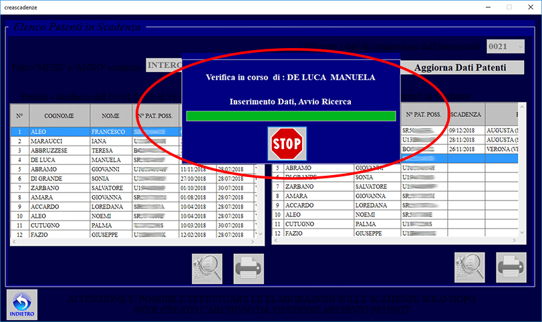Select ZARBANO in the left table

click(x=45, y=188)
